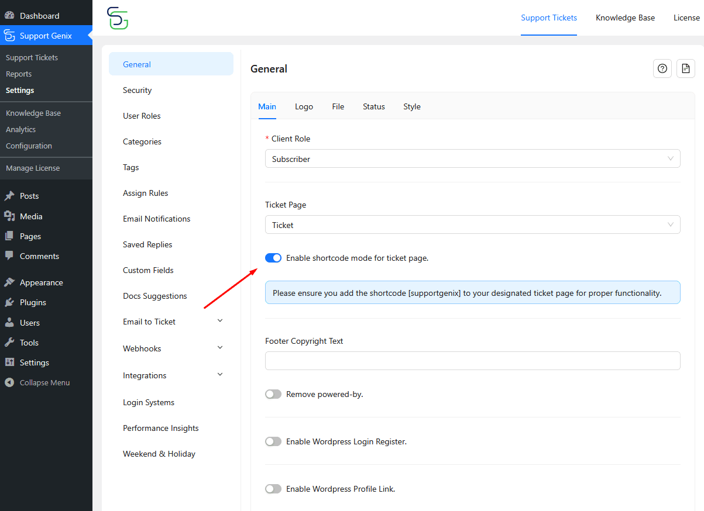This screenshot has width=704, height=511.
Task: Click the Tools wrench icon
Action: 9,343
